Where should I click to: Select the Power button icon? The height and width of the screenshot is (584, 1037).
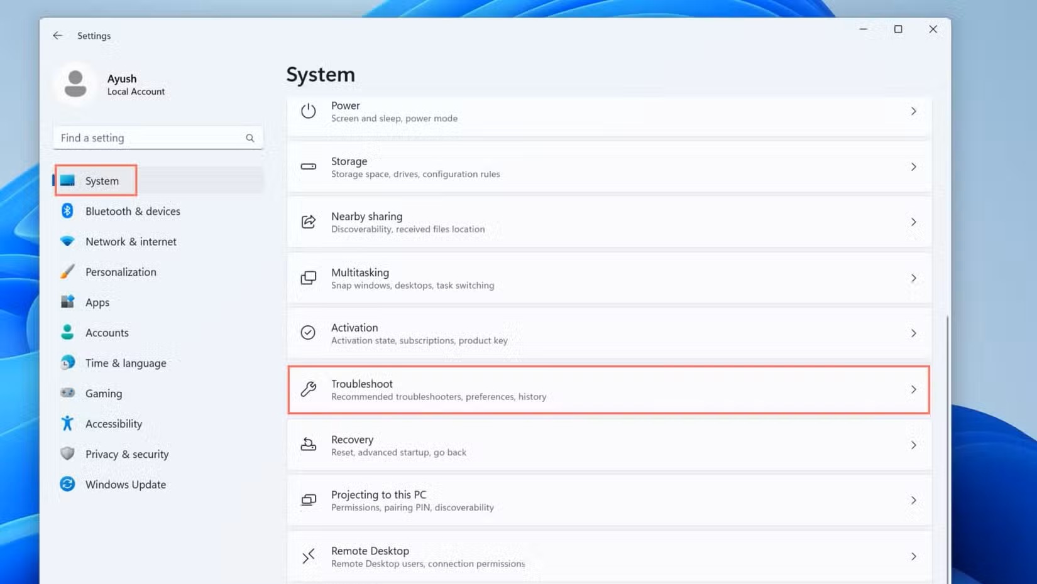(x=308, y=111)
